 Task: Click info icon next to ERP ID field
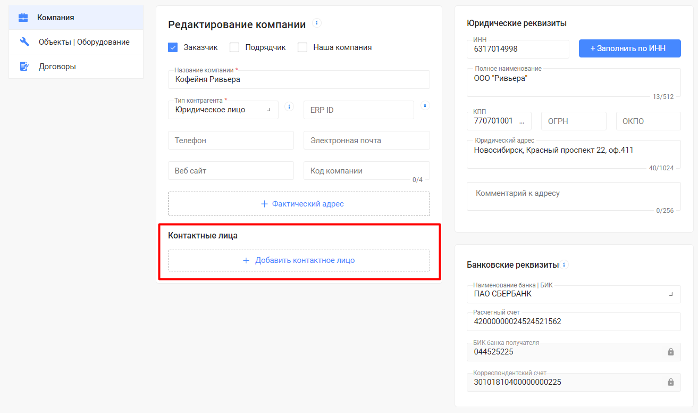coord(425,105)
